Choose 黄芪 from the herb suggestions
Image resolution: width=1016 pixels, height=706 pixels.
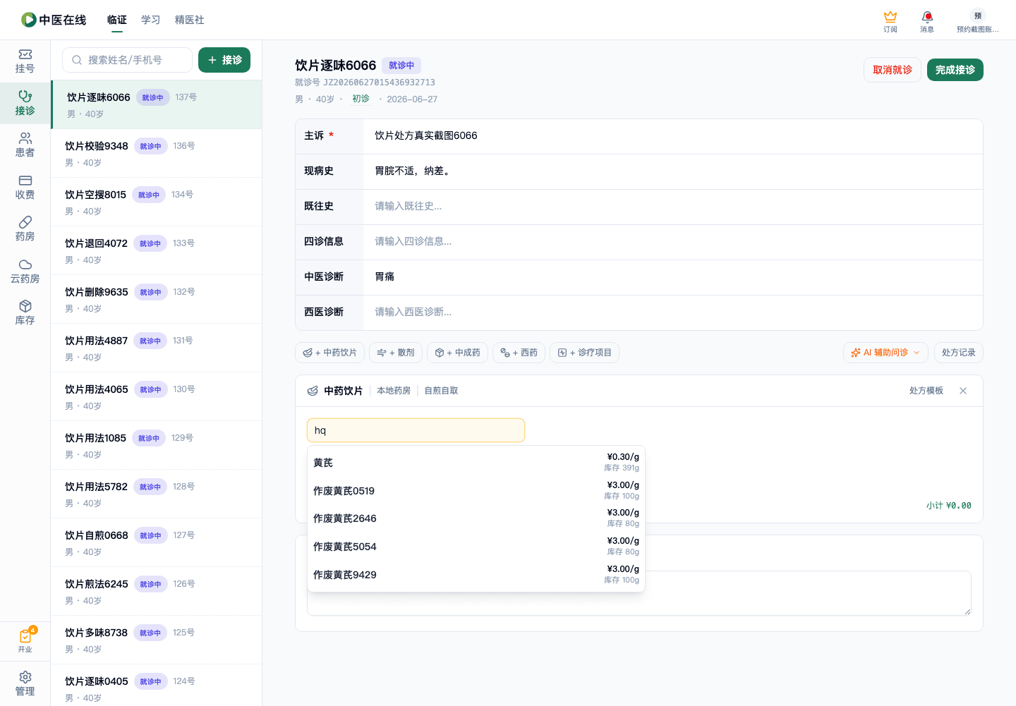(476, 463)
